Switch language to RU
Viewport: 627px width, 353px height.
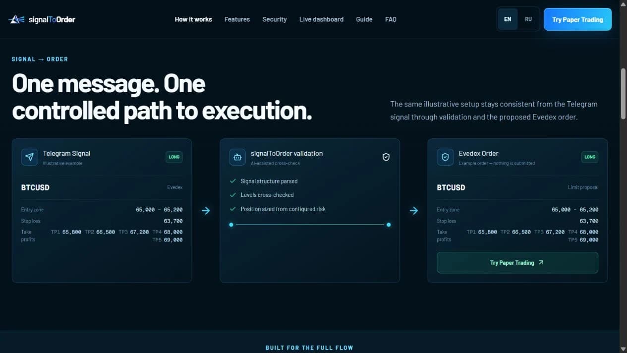pos(528,19)
